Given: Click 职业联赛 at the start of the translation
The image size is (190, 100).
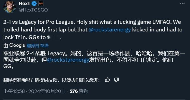Looking at the screenshot, I should [x=14, y=54].
